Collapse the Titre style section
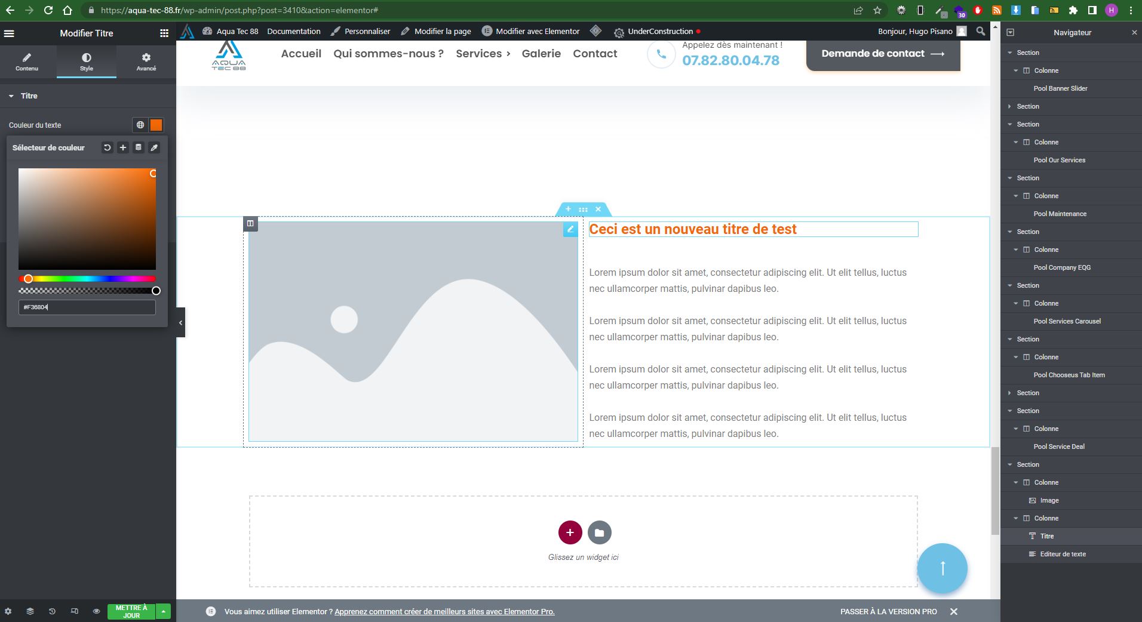The image size is (1142, 622). tap(11, 96)
